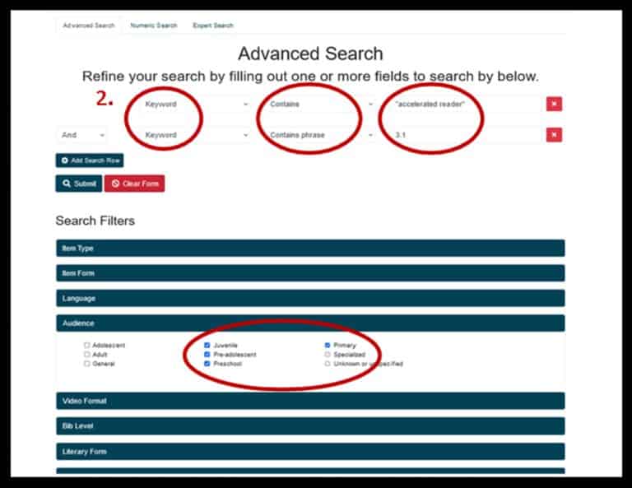
Task: Open the Expert Search tab
Action: pos(213,26)
